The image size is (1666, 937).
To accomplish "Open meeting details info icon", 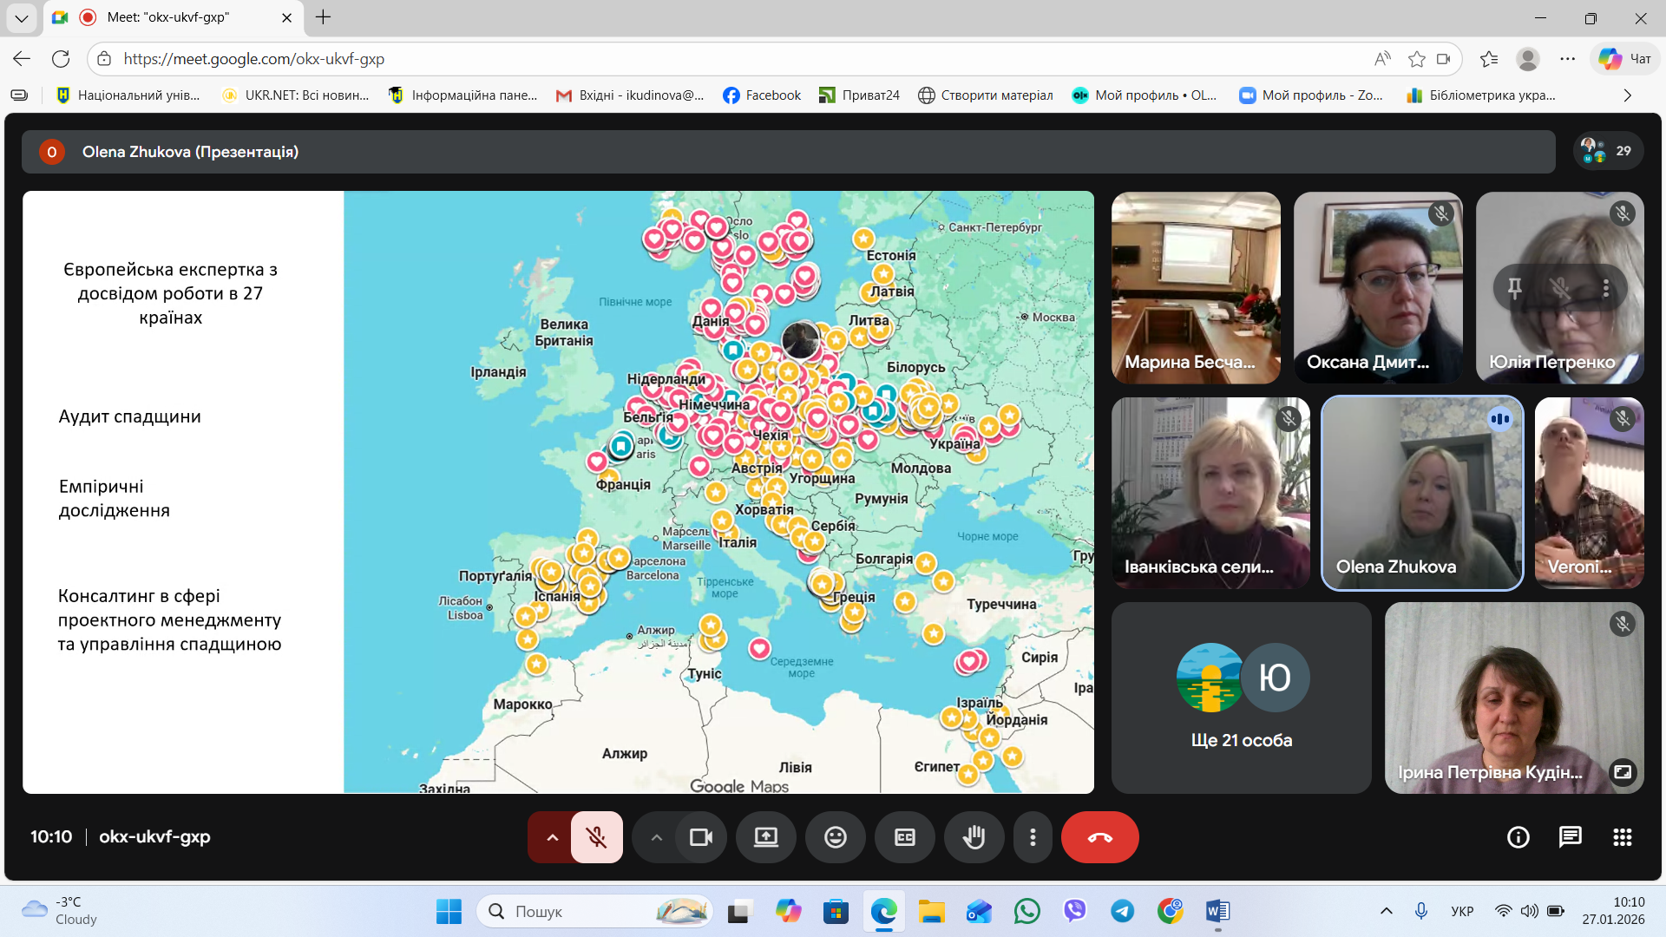I will click(x=1518, y=837).
